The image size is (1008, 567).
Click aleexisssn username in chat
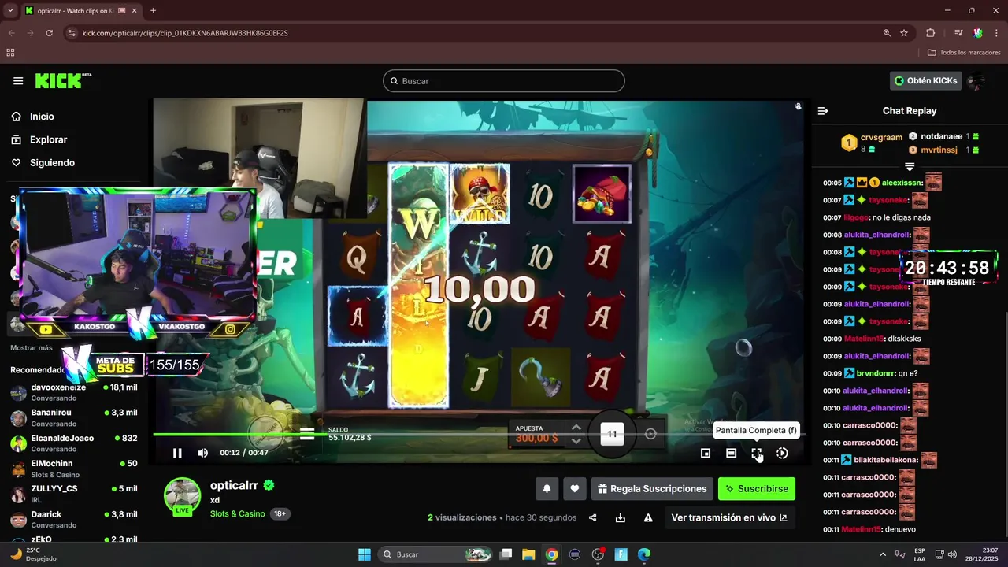[x=902, y=183]
